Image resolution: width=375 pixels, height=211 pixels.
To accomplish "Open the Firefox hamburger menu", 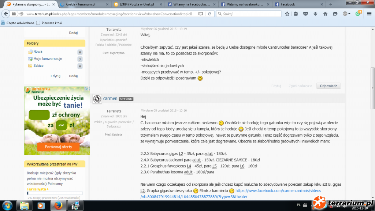I will tap(369, 14).
